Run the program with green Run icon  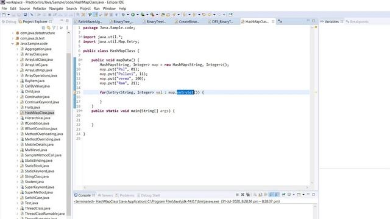pos(133,15)
